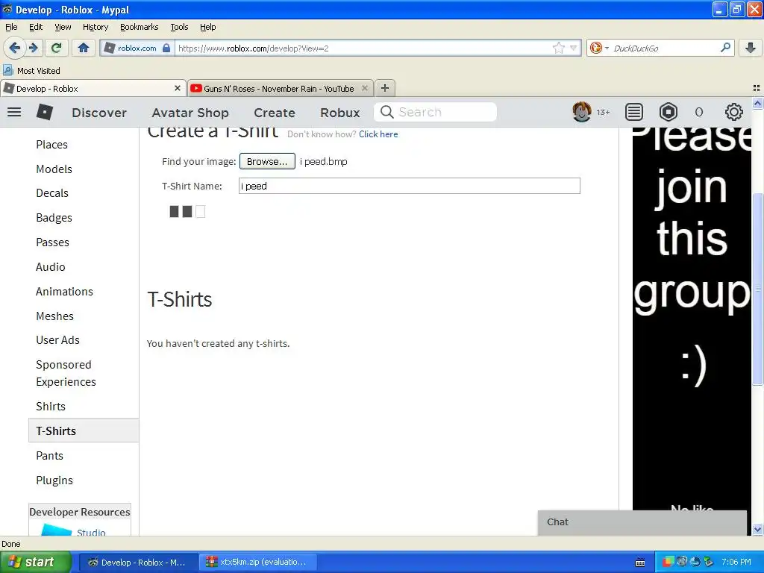
Task: Close the Guns N' Roses YouTube tab
Action: [364, 88]
